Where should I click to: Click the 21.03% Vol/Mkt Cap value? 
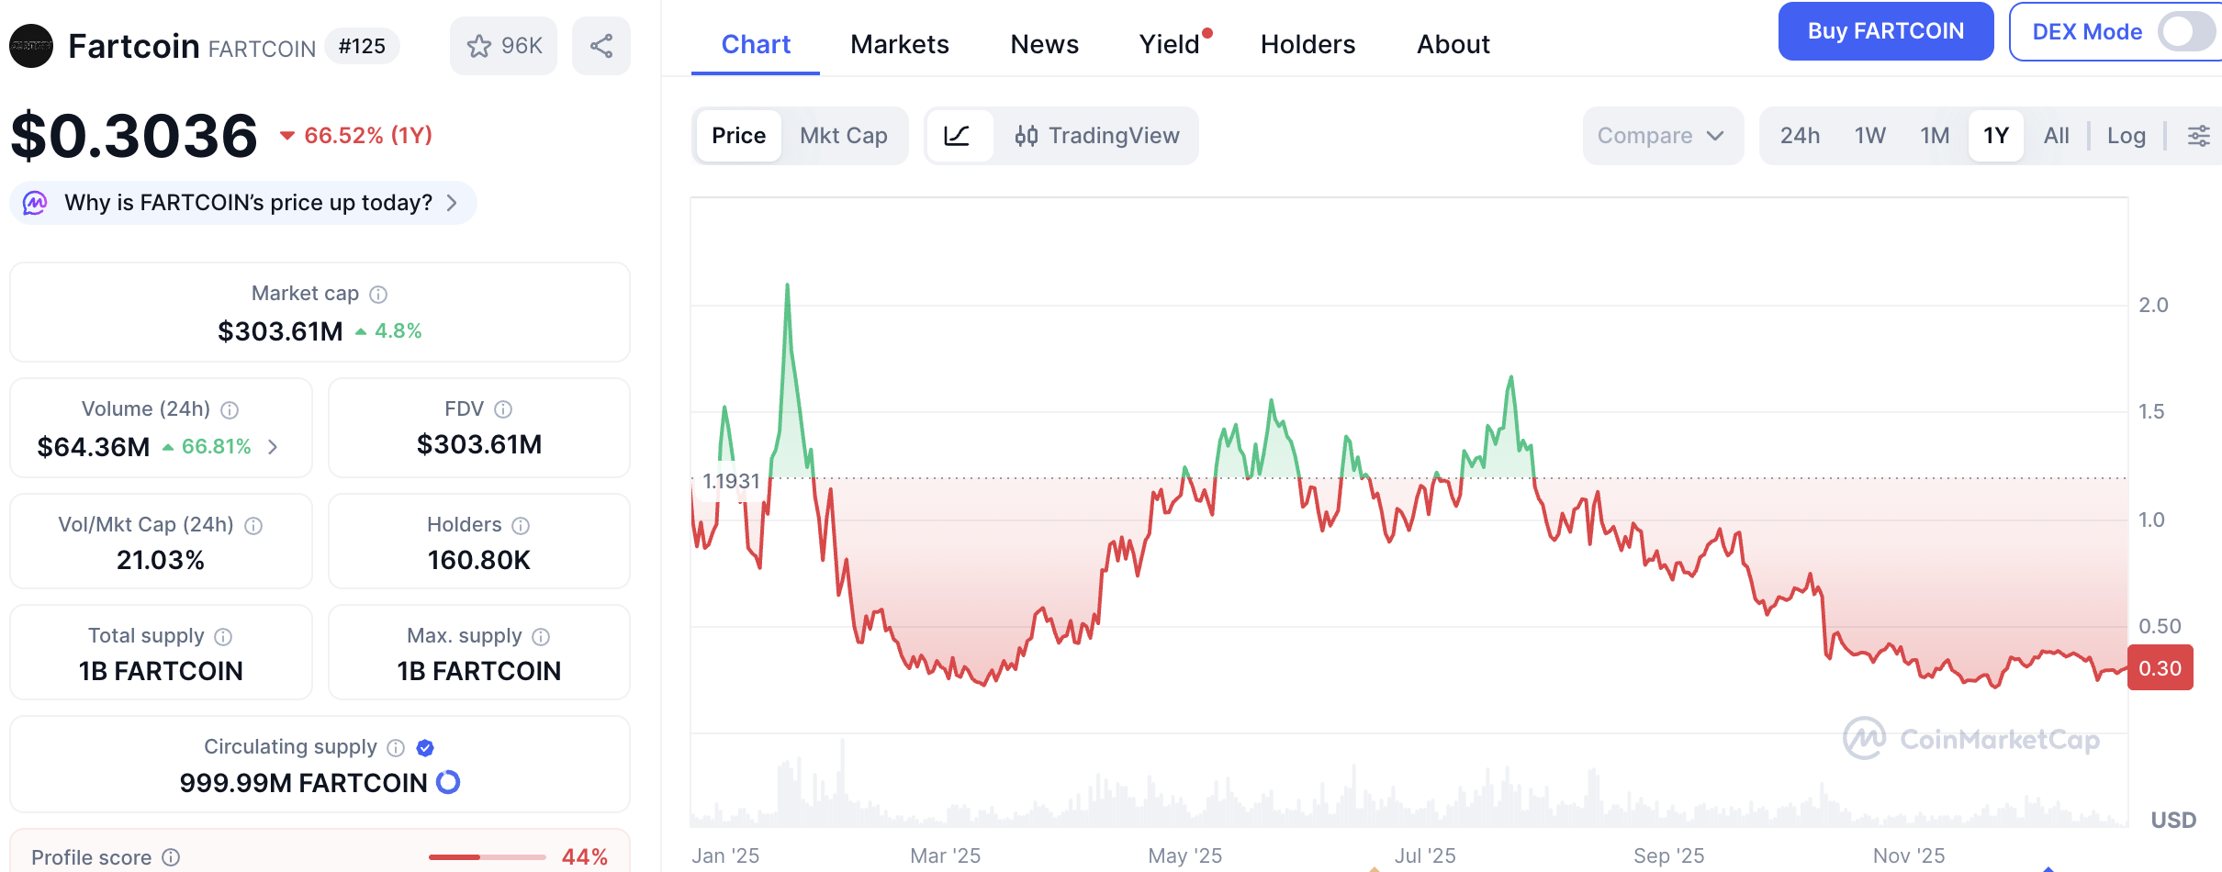[x=161, y=560]
